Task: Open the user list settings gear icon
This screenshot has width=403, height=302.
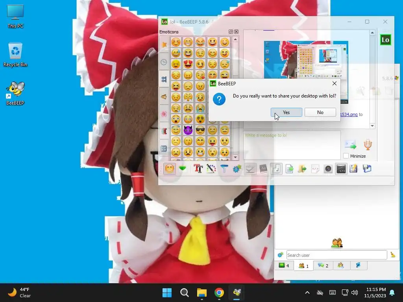Action: [280, 255]
